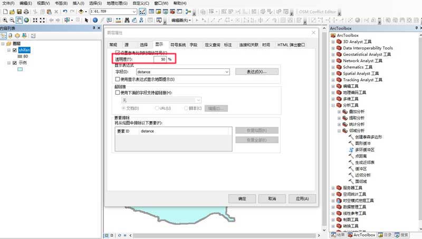Switch to List By Visibility view
The image size is (422, 239).
(x=17, y=36)
